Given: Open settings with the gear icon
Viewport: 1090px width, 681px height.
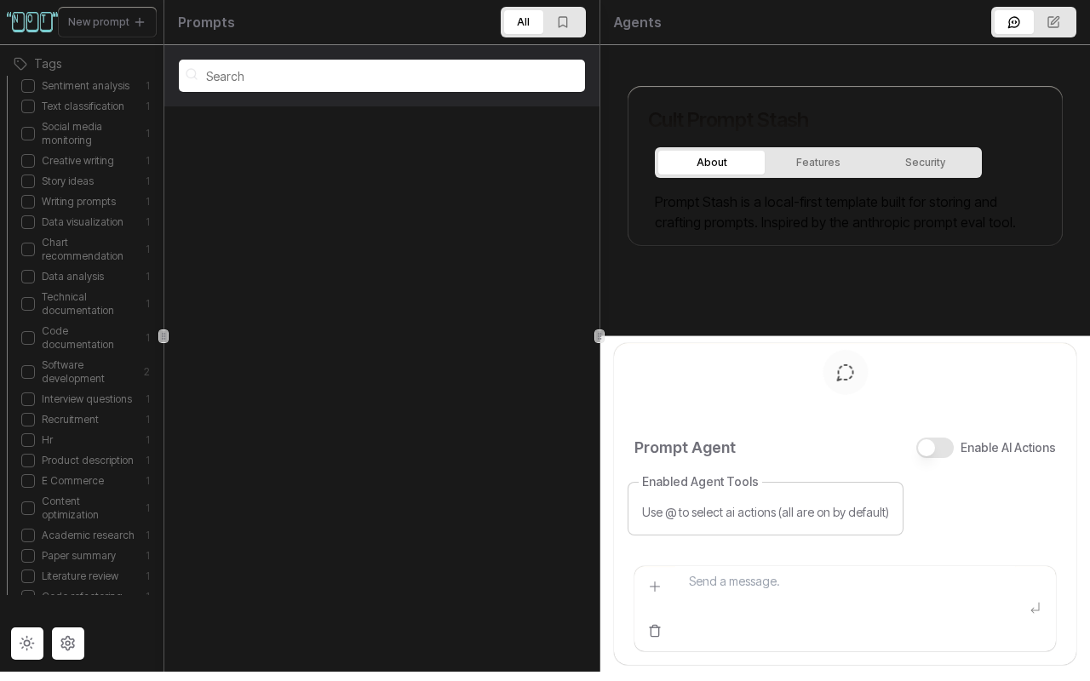Looking at the screenshot, I should pos(68,644).
